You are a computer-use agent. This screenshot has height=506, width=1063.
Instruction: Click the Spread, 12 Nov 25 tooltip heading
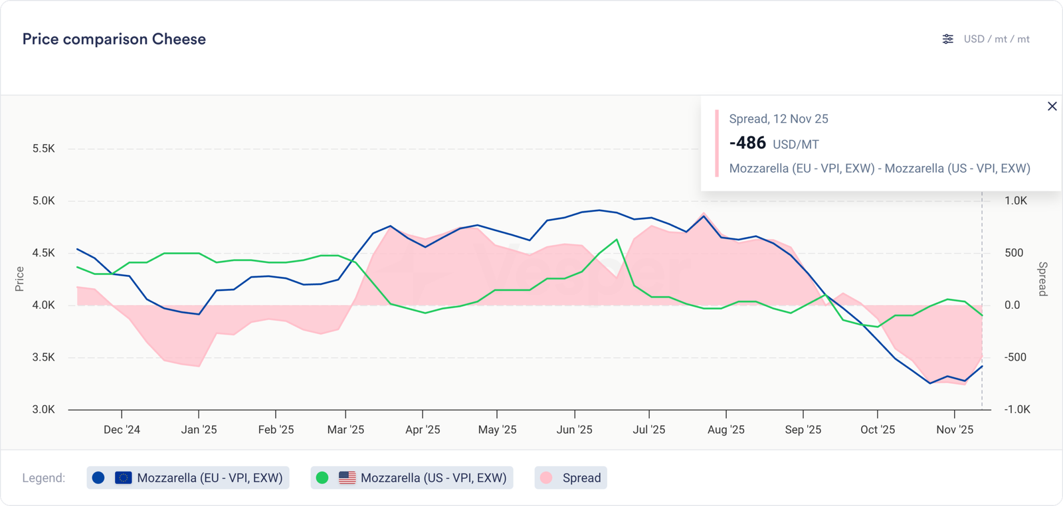[779, 119]
